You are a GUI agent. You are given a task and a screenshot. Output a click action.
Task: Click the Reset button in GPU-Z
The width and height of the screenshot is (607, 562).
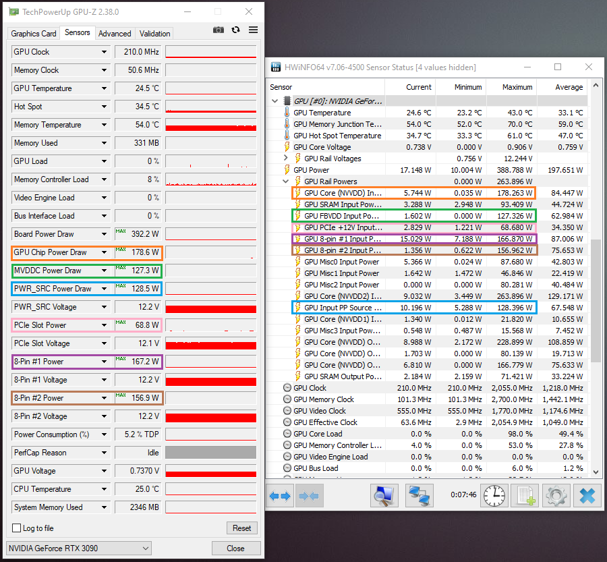tap(242, 528)
